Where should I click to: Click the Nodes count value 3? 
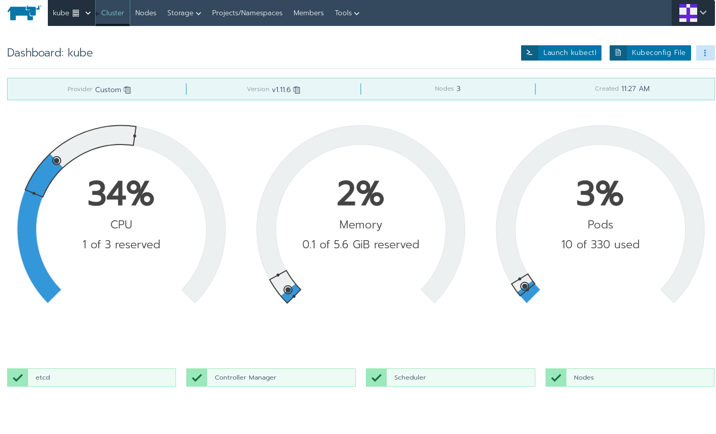459,89
